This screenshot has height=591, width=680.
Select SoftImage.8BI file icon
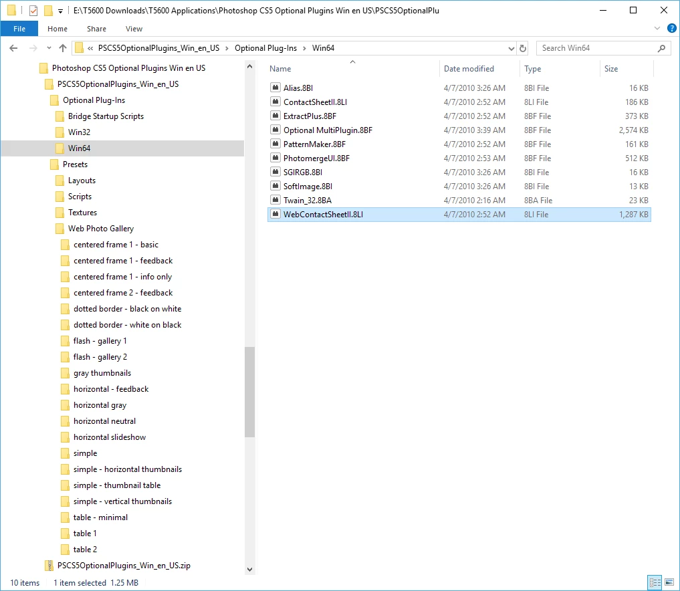point(275,186)
